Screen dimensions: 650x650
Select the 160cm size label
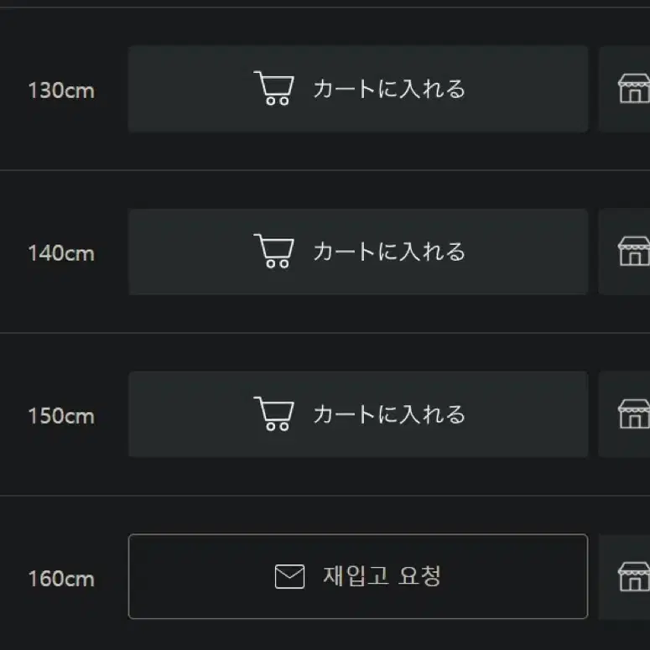pos(61,579)
